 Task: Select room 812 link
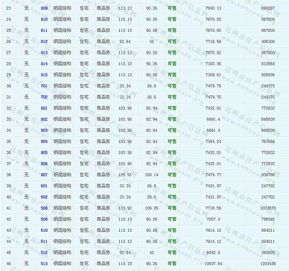[x=44, y=42]
